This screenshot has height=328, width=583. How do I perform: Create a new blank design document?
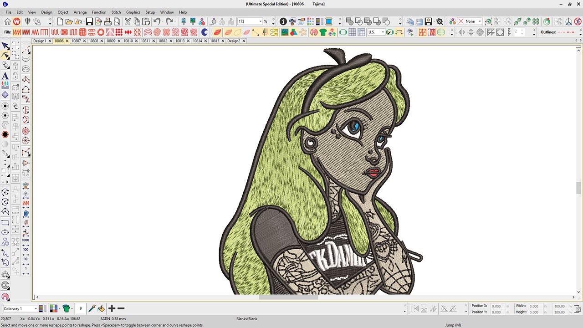pos(60,21)
